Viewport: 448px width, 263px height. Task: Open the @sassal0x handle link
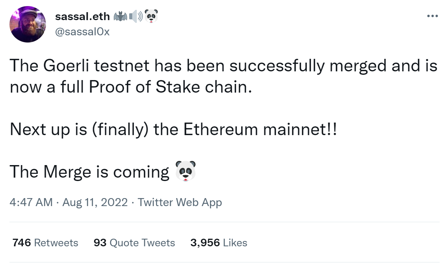[82, 32]
